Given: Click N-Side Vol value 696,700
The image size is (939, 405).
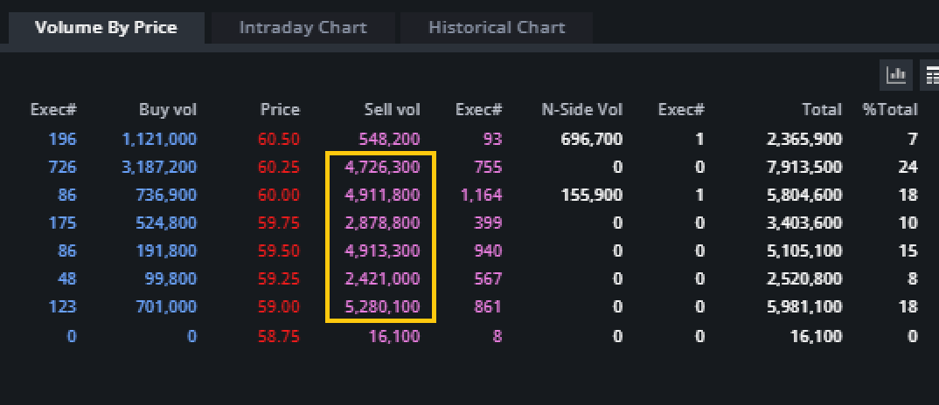Looking at the screenshot, I should click(593, 138).
